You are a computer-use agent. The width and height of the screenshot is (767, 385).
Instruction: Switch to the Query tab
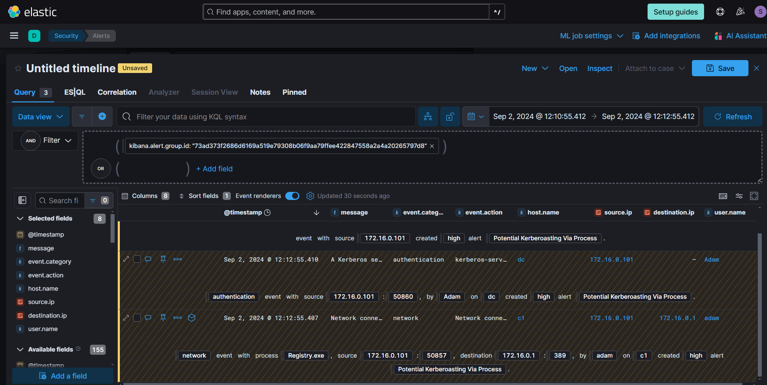33,92
